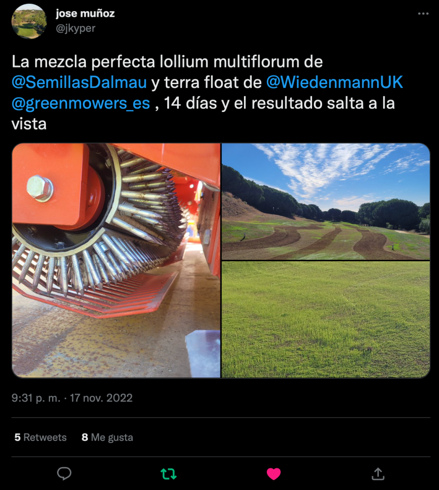The width and height of the screenshot is (439, 490).
Task: Open the green grass closeup photo
Action: pyautogui.click(x=326, y=319)
